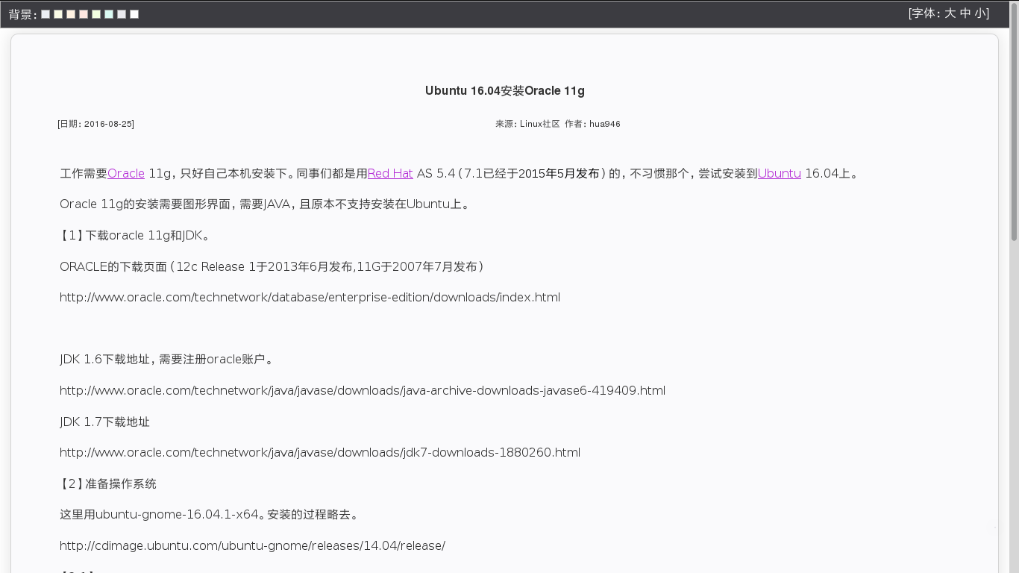The width and height of the screenshot is (1019, 573).
Task: Click the java-archive-downloads-javase6 URL
Action: click(x=363, y=390)
